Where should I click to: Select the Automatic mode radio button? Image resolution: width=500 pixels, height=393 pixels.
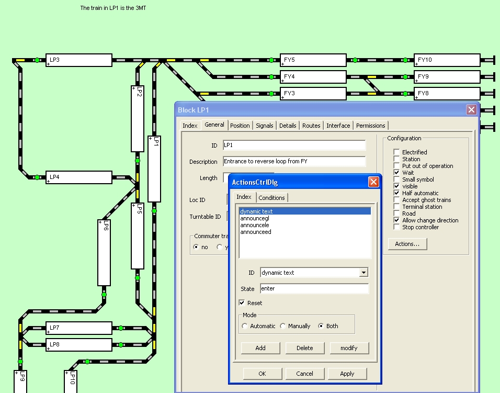click(245, 326)
